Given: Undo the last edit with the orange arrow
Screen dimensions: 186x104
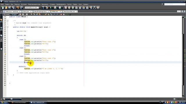Looking at the screenshot, I should point(18,8).
